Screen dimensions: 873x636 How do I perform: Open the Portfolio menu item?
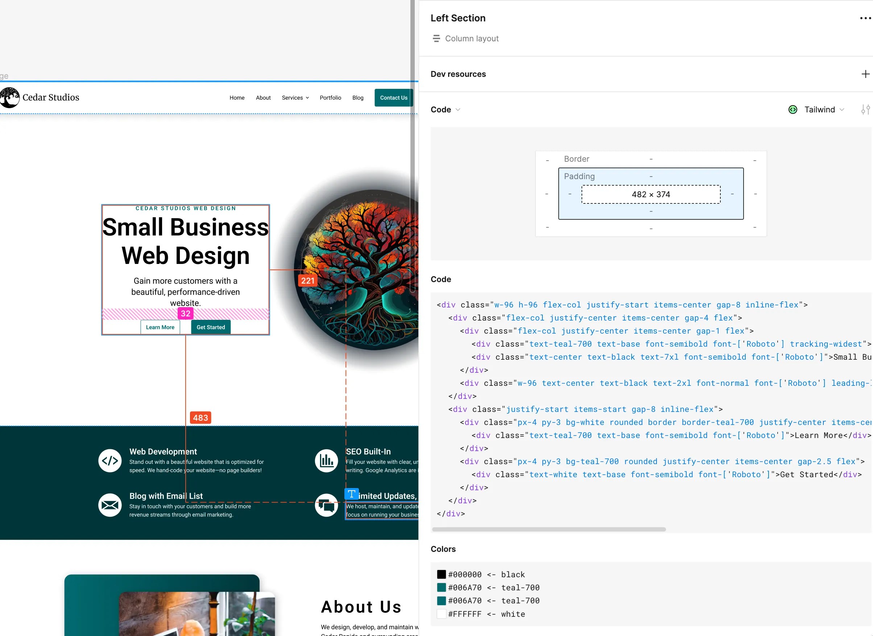click(x=330, y=98)
